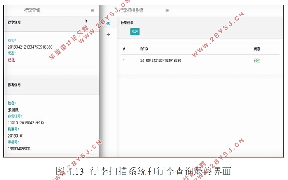The image size is (288, 180).
Task: Click the # column header in table
Action: (x=124, y=49)
